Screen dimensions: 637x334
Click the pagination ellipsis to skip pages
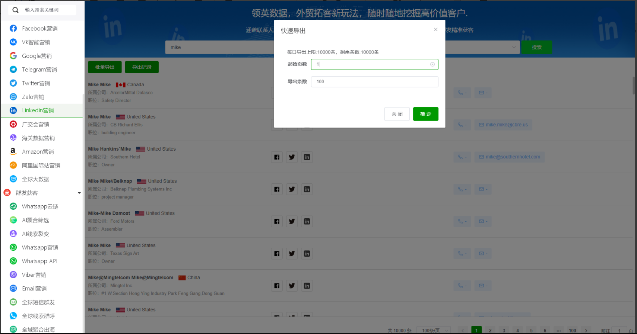point(559,330)
